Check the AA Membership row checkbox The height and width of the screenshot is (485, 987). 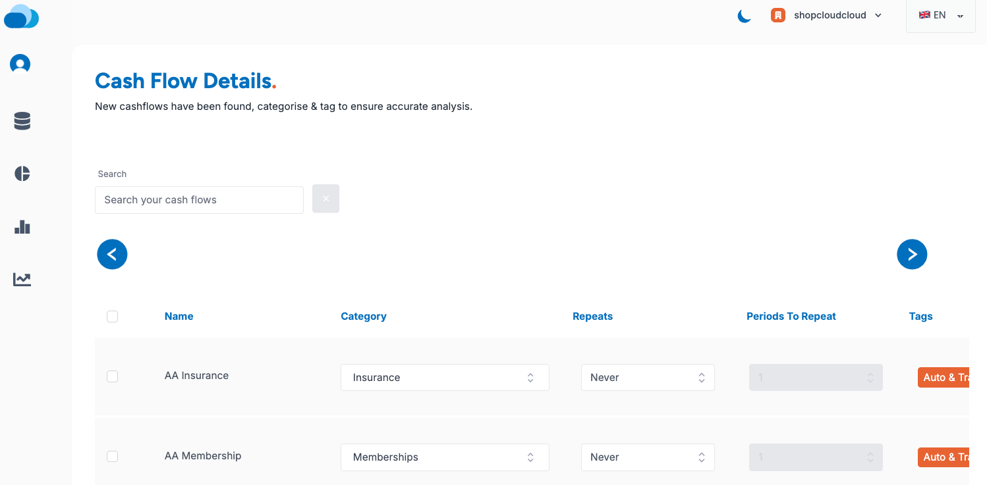(112, 456)
